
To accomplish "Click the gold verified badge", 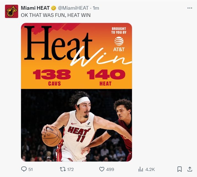I will pos(54,8).
